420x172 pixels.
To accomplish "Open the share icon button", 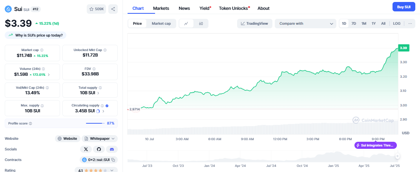I will coord(113,9).
